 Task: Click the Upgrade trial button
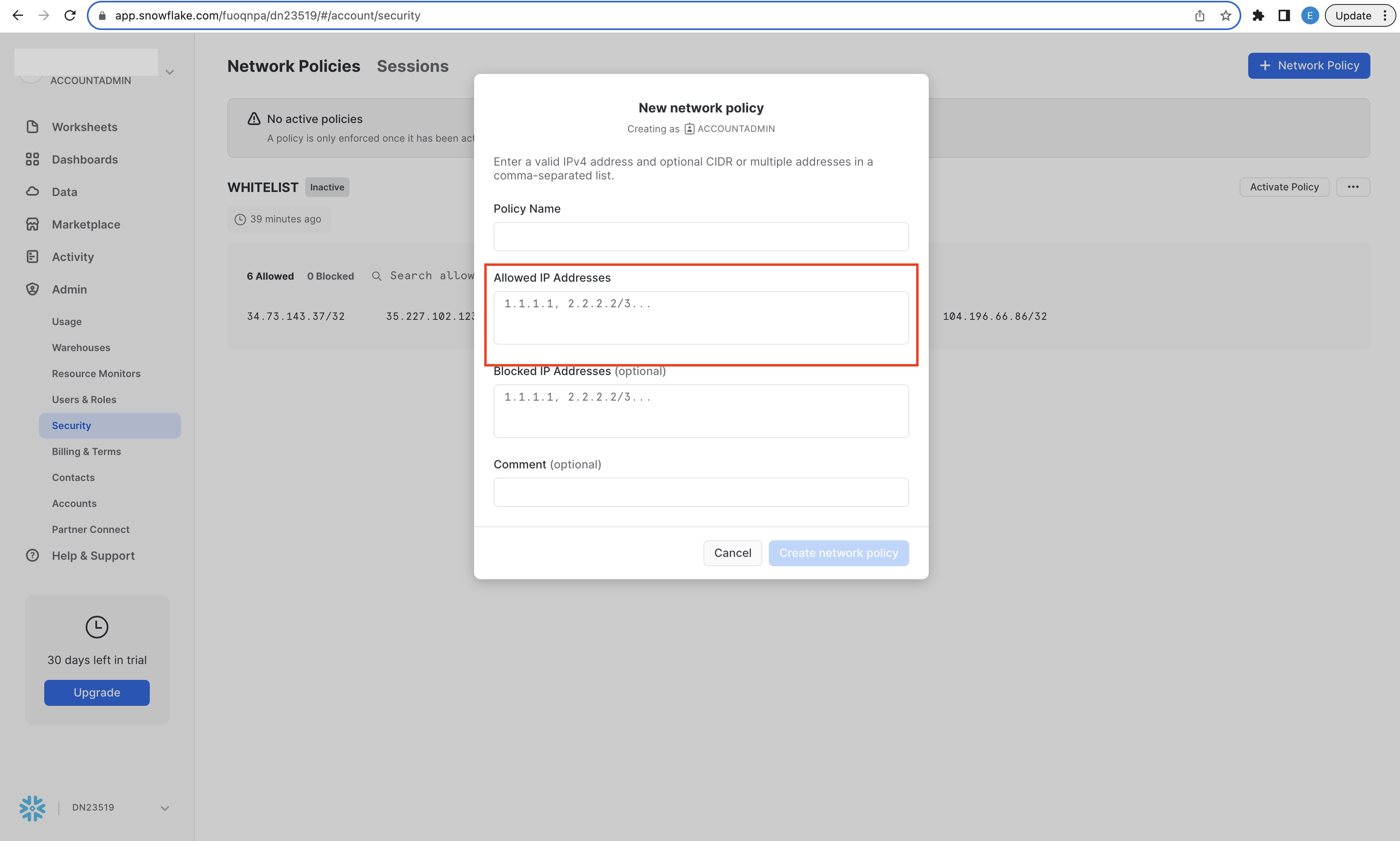[x=97, y=692]
